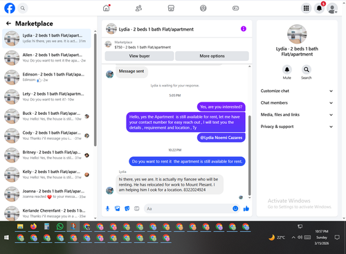Open the volume speaker tray icon
The width and height of the screenshot is (346, 254).
tap(300, 237)
